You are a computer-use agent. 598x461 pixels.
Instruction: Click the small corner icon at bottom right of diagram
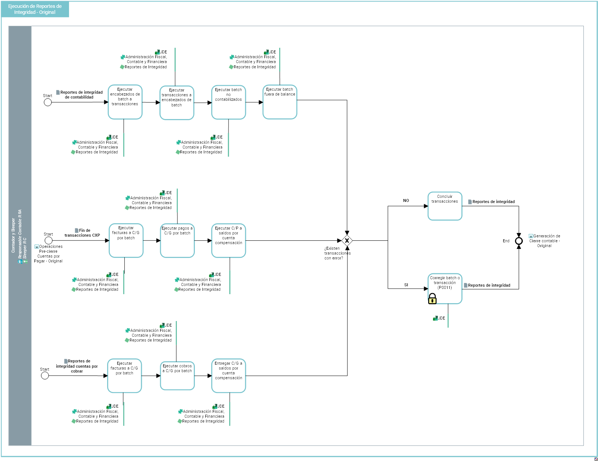pyautogui.click(x=596, y=459)
